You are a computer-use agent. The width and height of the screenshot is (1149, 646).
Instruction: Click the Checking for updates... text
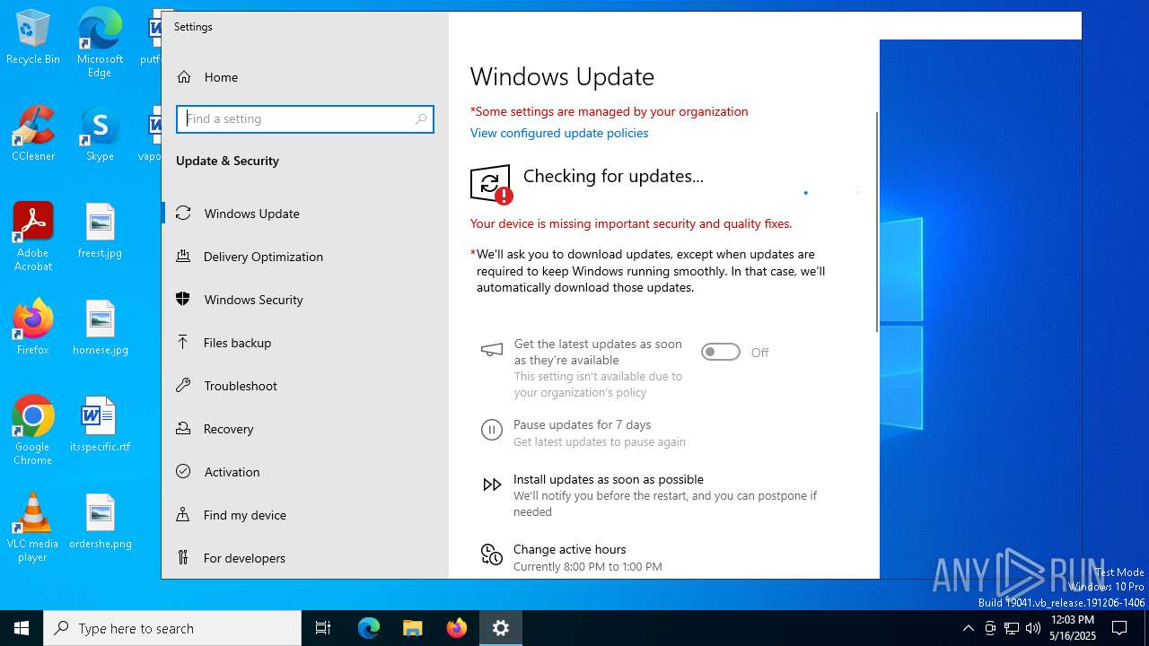click(x=613, y=176)
